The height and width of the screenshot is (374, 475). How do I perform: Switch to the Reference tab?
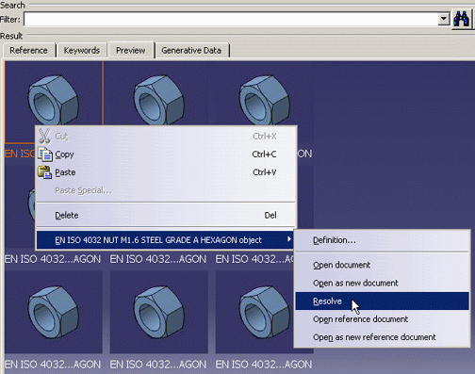tap(28, 51)
